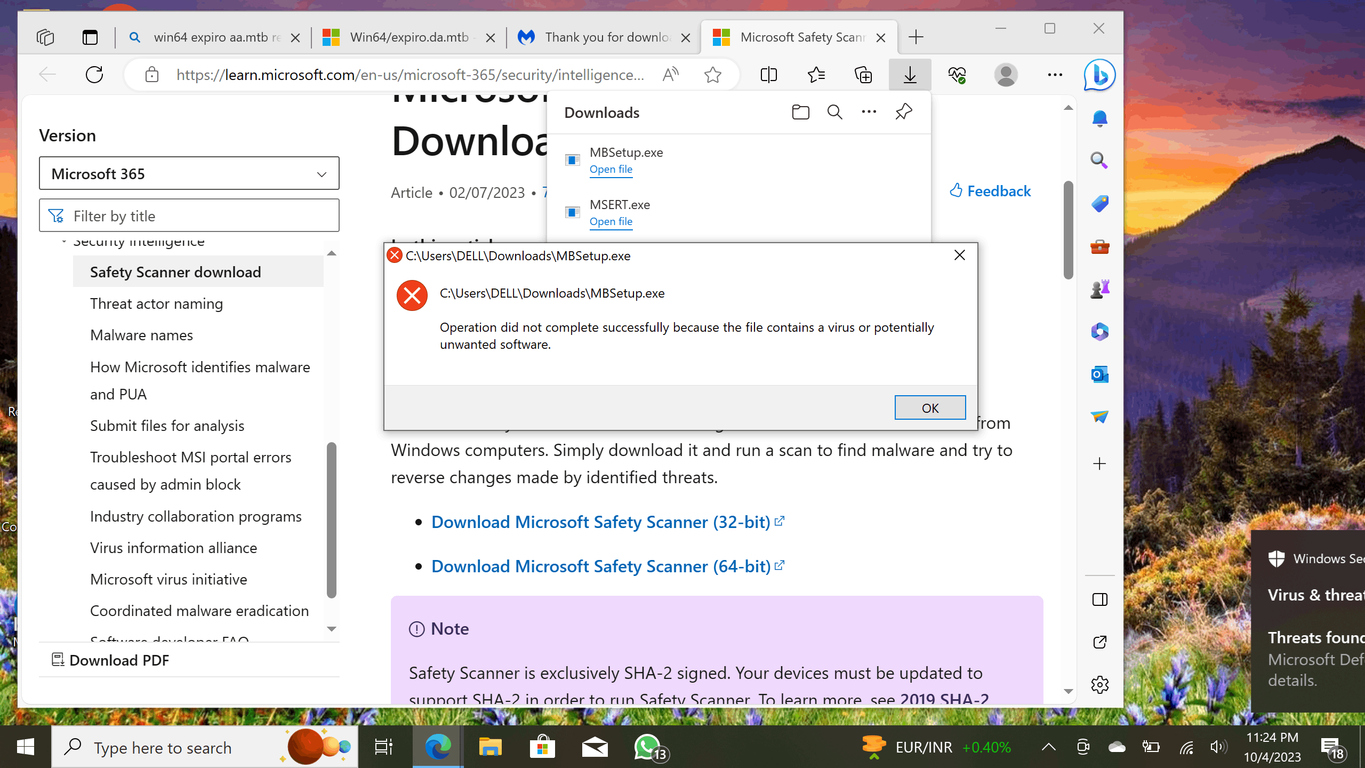Click the Downloads toolbar icon

[910, 75]
